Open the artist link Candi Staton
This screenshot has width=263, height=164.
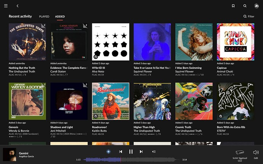coord(58,72)
